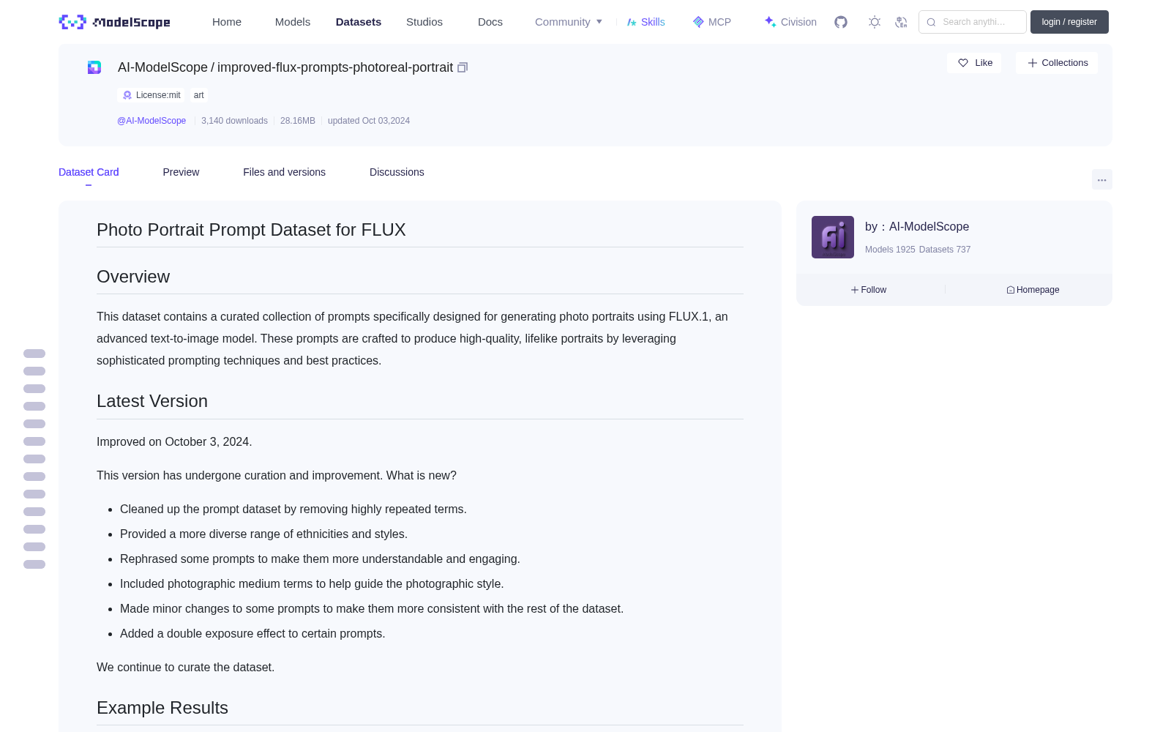Click the updated Oct 03,2024 text
Screen dimensions: 1171x732
pos(369,121)
